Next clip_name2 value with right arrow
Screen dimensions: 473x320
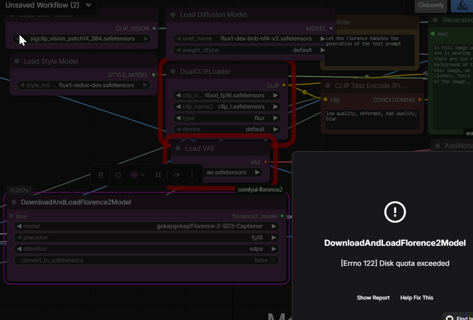pos(275,107)
